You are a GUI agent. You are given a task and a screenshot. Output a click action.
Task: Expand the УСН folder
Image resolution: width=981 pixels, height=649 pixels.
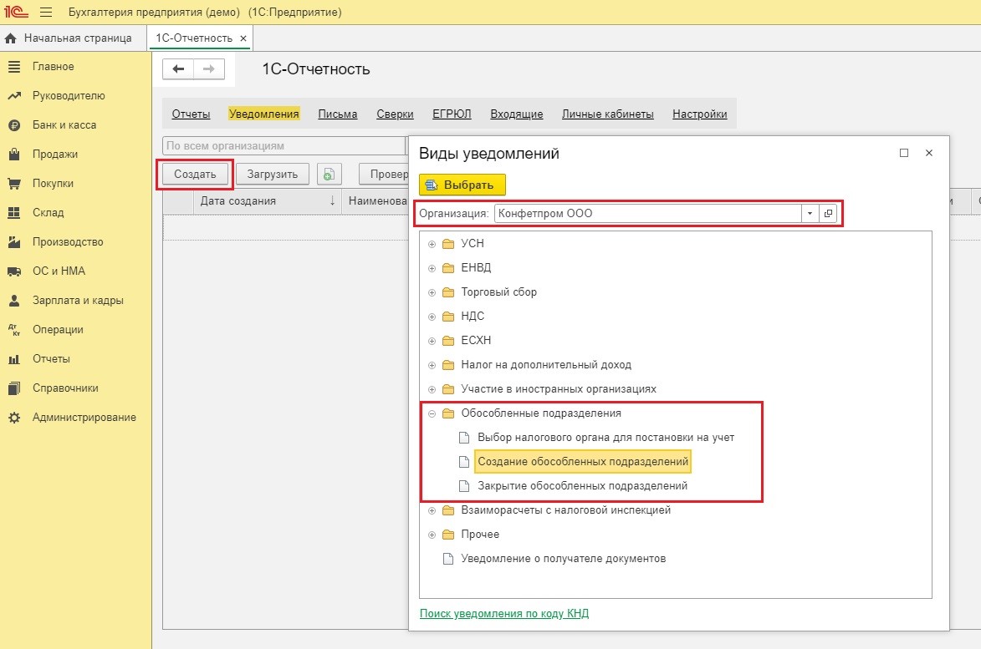432,244
